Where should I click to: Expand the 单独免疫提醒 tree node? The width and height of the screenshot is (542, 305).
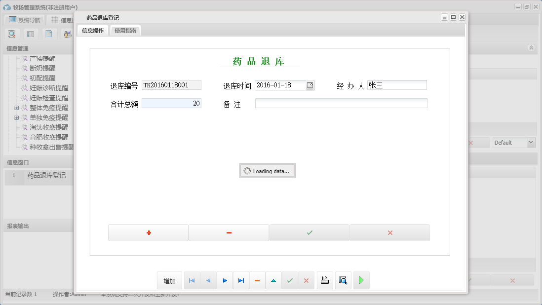tap(17, 117)
